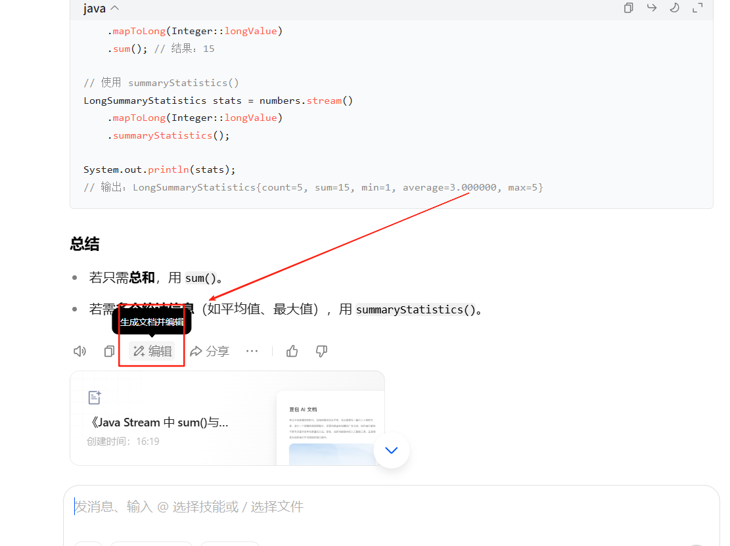Copy the response using the copy icon
The width and height of the screenshot is (730, 546).
tap(110, 351)
